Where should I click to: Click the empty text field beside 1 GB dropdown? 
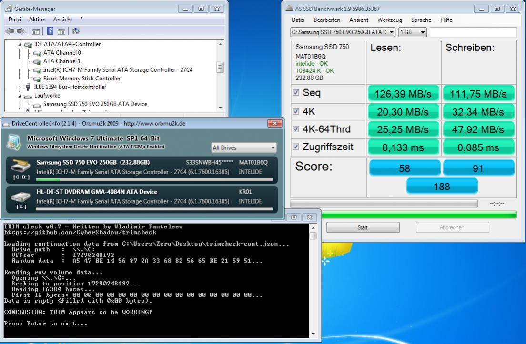(473, 32)
